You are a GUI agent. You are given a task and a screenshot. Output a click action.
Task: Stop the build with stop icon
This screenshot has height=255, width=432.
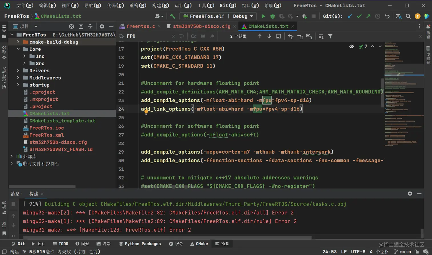click(13, 204)
